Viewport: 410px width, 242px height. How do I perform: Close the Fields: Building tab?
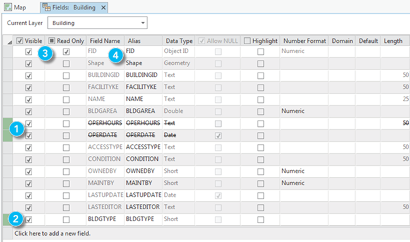pyautogui.click(x=104, y=8)
